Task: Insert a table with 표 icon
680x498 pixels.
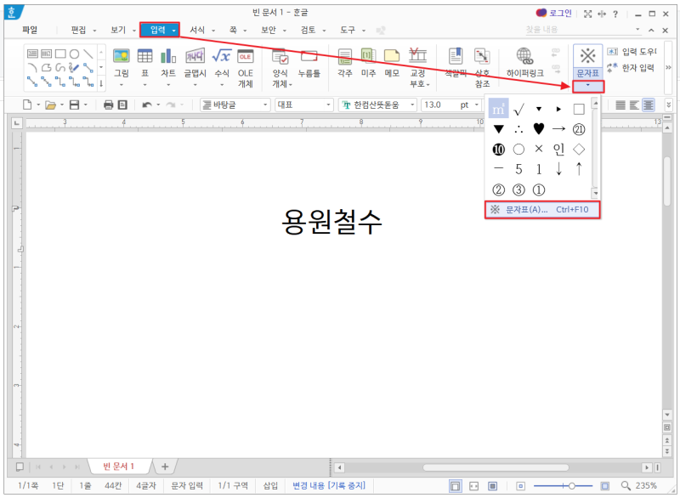Action: click(x=144, y=56)
